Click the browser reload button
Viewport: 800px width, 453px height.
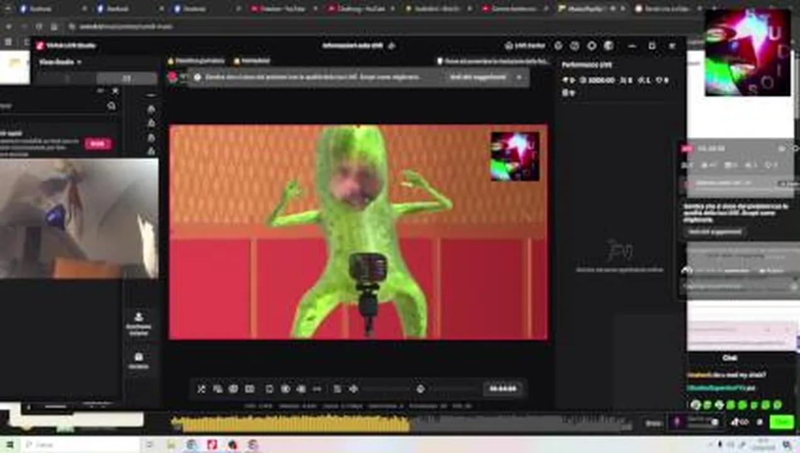[39, 26]
